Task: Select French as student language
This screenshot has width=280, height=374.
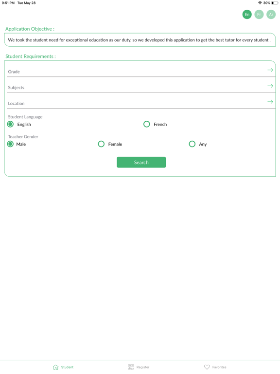Action: (147, 124)
